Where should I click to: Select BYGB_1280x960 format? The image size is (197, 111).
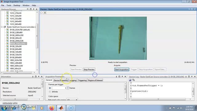16,32
